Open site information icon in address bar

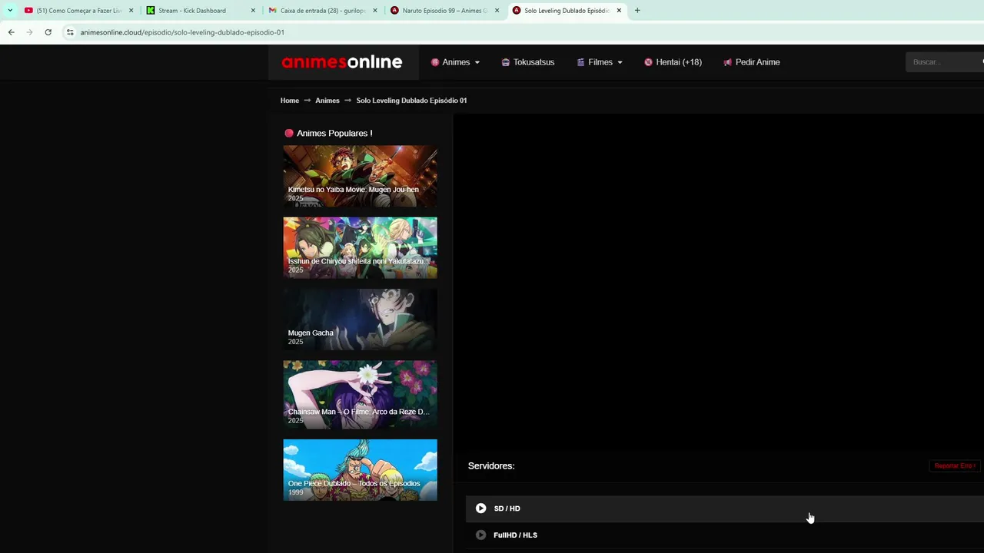70,32
